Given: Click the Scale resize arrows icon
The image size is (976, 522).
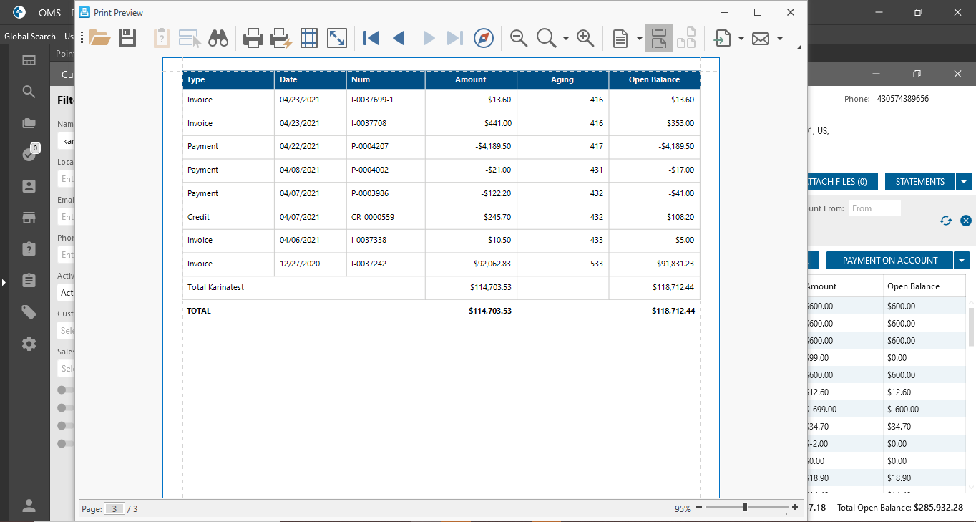Looking at the screenshot, I should coord(336,38).
